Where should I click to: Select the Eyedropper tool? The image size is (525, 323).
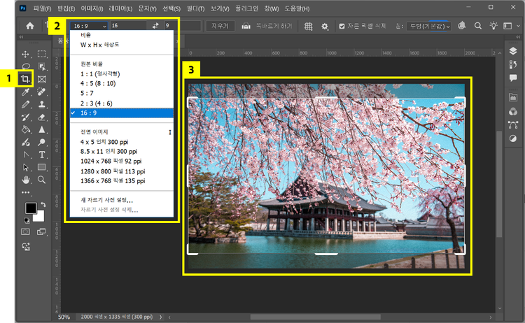pyautogui.click(x=26, y=92)
